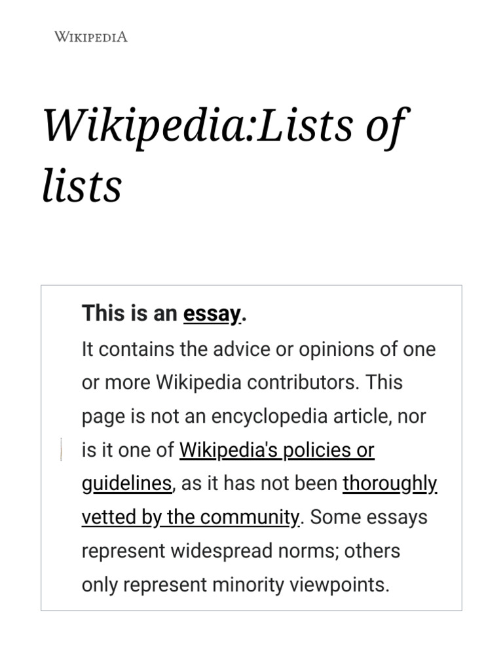503x670 pixels.
Task: Click the word 'lists' on the title's second line
Action: coord(82,185)
